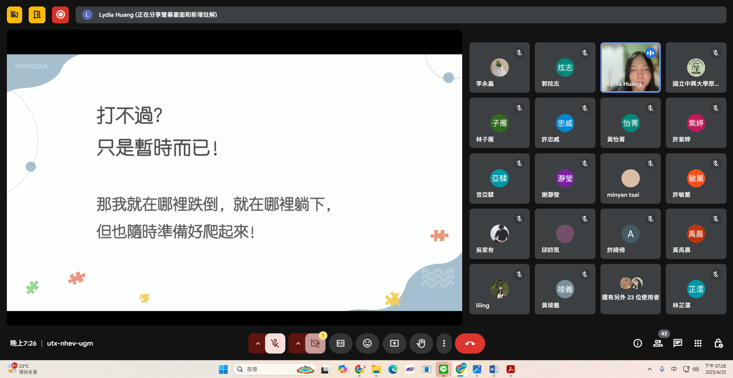
Task: Open the activities grid icon
Action: pyautogui.click(x=698, y=343)
